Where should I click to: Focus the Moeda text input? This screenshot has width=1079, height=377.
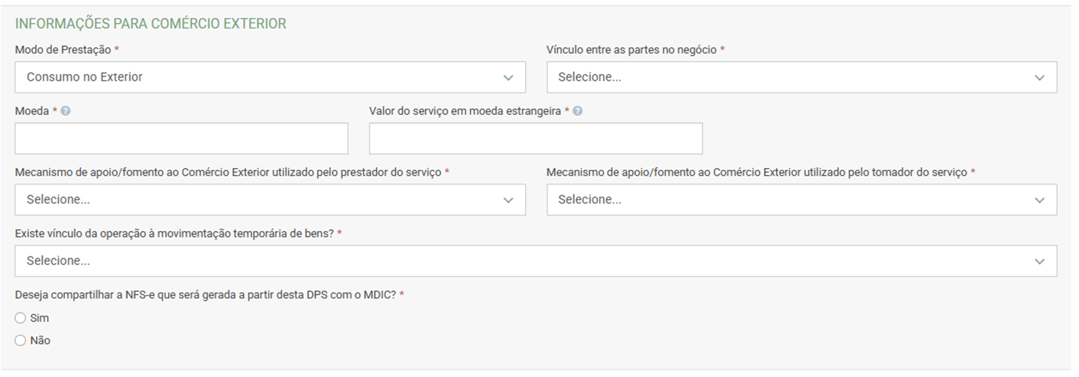click(181, 139)
